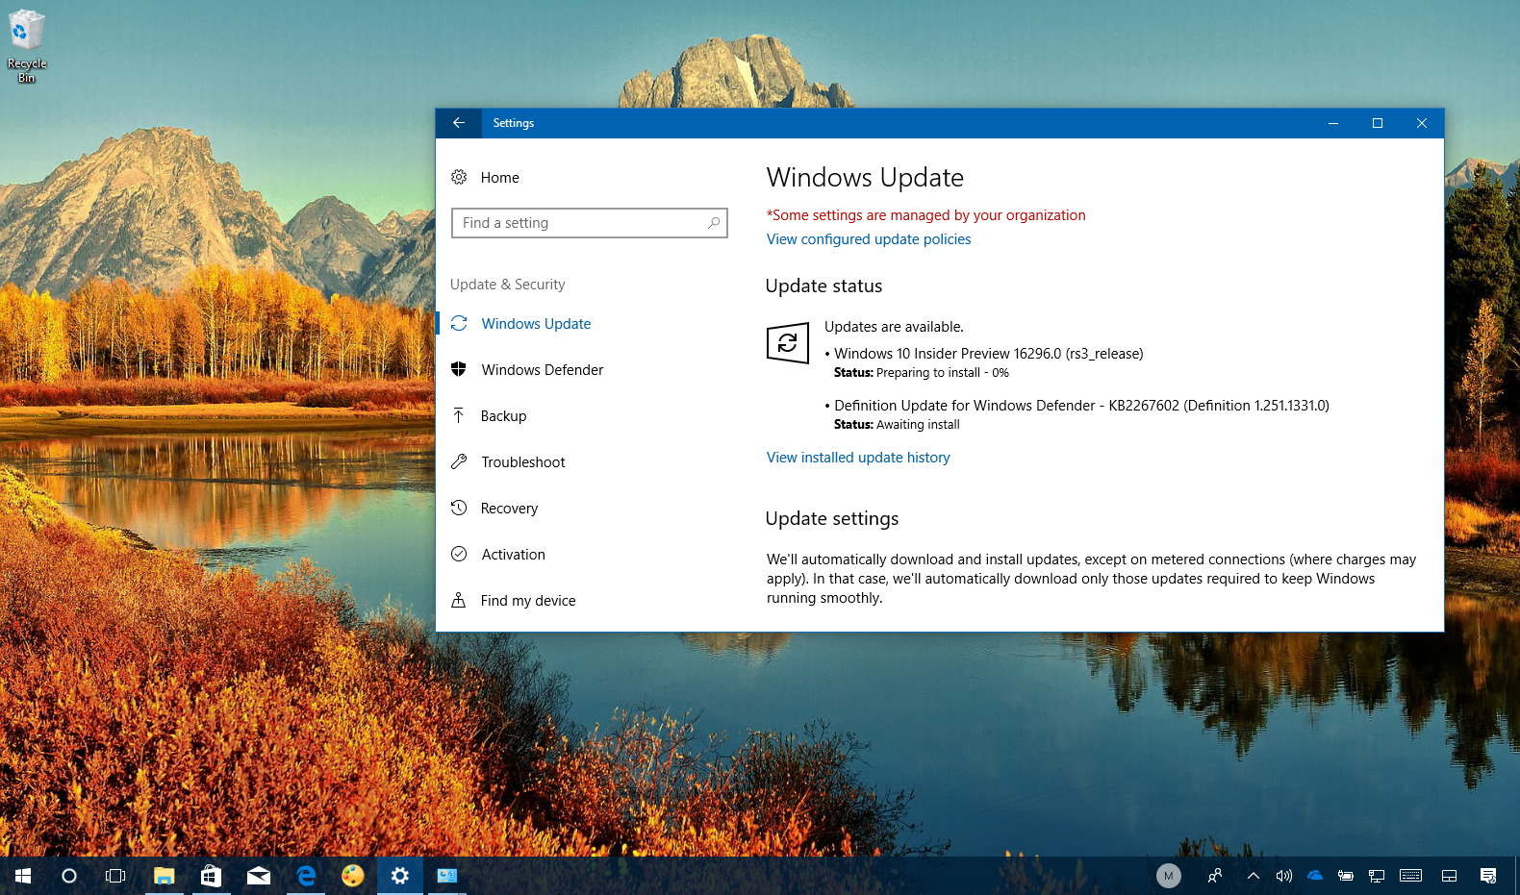Click View installed update history link
This screenshot has width=1520, height=895.
click(x=858, y=458)
